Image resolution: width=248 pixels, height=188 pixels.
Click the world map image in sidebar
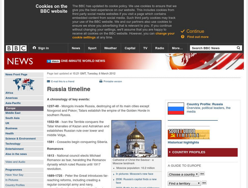(x=24, y=84)
